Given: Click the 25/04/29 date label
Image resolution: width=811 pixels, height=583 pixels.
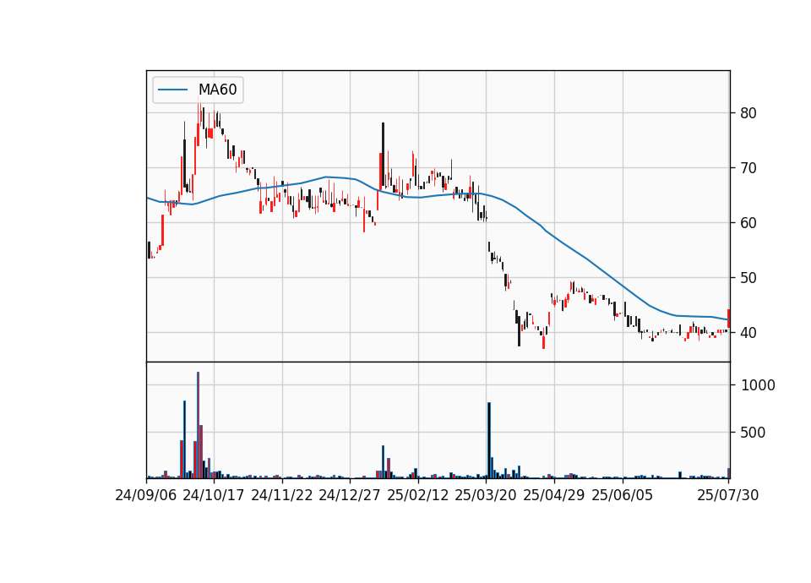Looking at the screenshot, I should click(554, 495).
